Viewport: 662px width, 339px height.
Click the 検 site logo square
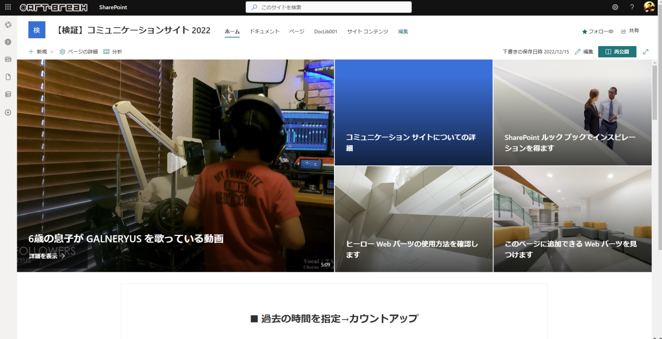point(37,30)
